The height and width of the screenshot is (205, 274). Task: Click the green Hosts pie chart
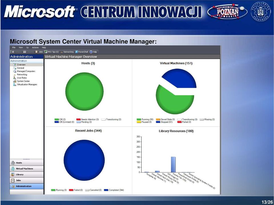pos(84,91)
